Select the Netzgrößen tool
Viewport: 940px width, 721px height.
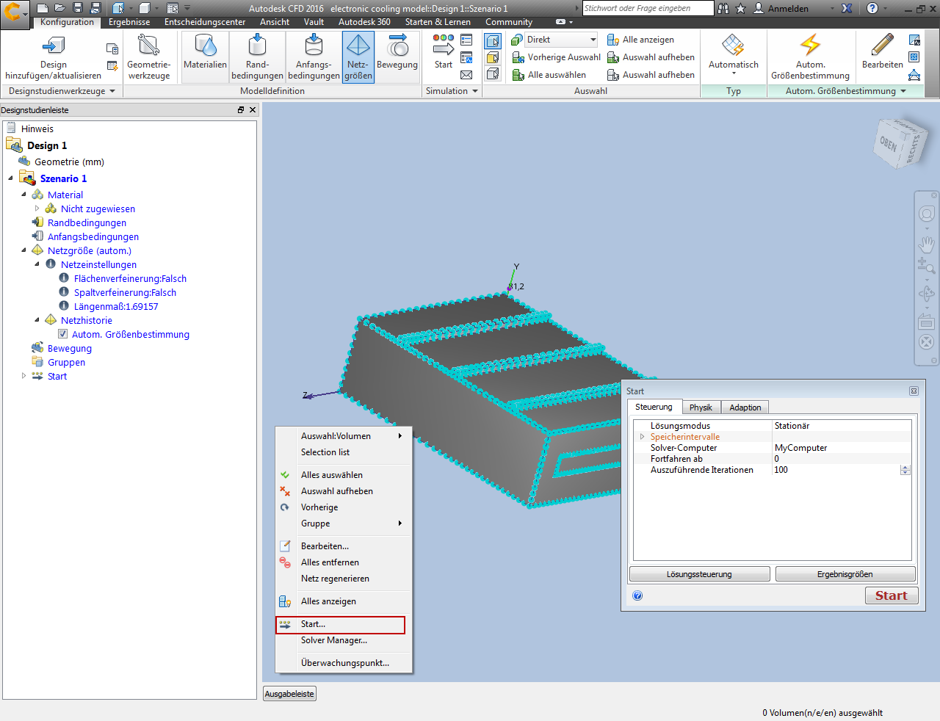click(358, 57)
